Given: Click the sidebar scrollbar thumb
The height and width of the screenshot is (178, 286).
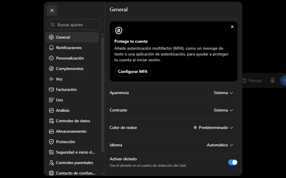Looking at the screenshot, I should (103, 94).
